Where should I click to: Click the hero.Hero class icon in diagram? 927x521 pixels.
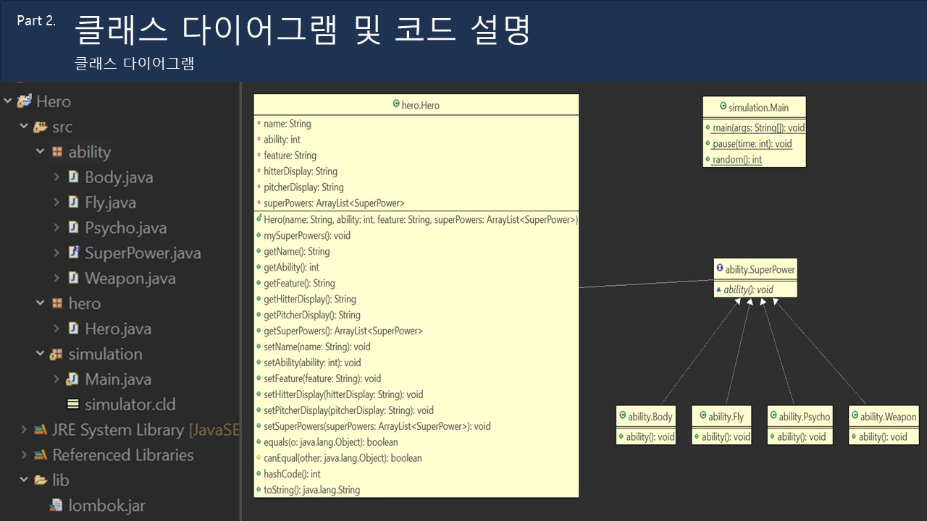[396, 104]
